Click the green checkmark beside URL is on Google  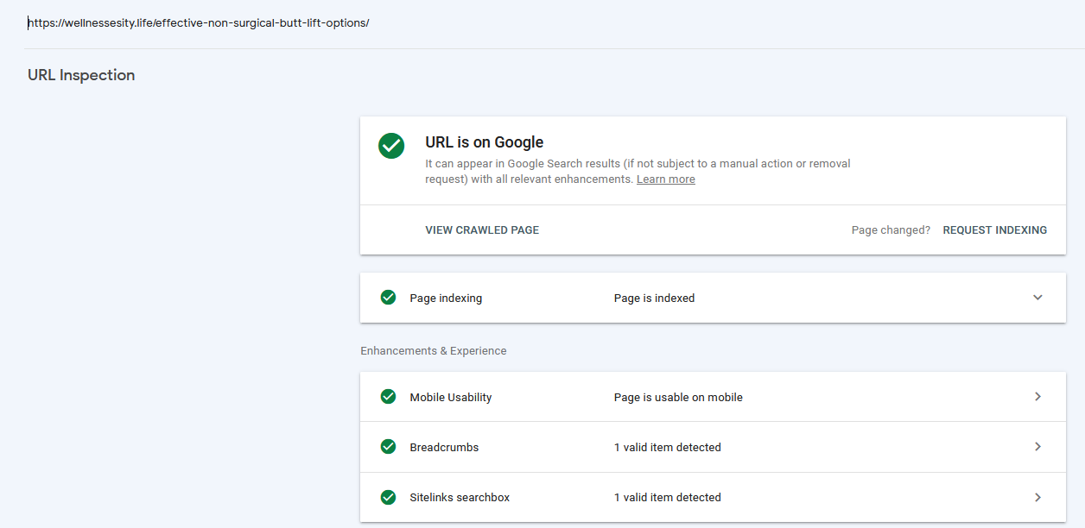(391, 146)
